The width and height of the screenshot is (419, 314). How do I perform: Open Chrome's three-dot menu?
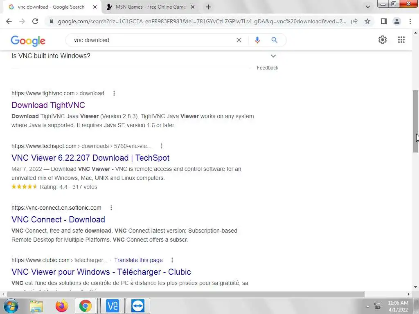point(410,21)
